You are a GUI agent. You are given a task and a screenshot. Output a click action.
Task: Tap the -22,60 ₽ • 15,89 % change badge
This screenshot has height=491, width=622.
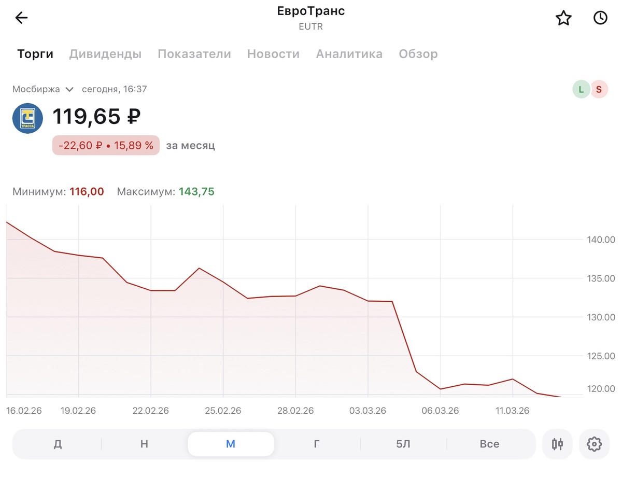(x=106, y=146)
